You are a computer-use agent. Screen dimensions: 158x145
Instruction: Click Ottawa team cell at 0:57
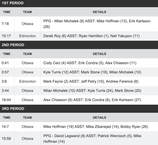(27, 72)
